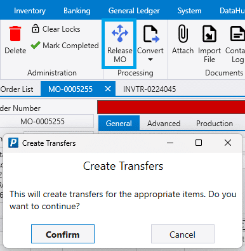245x251 pixels.
Task: Click the Convert document icon
Action: coord(151,34)
